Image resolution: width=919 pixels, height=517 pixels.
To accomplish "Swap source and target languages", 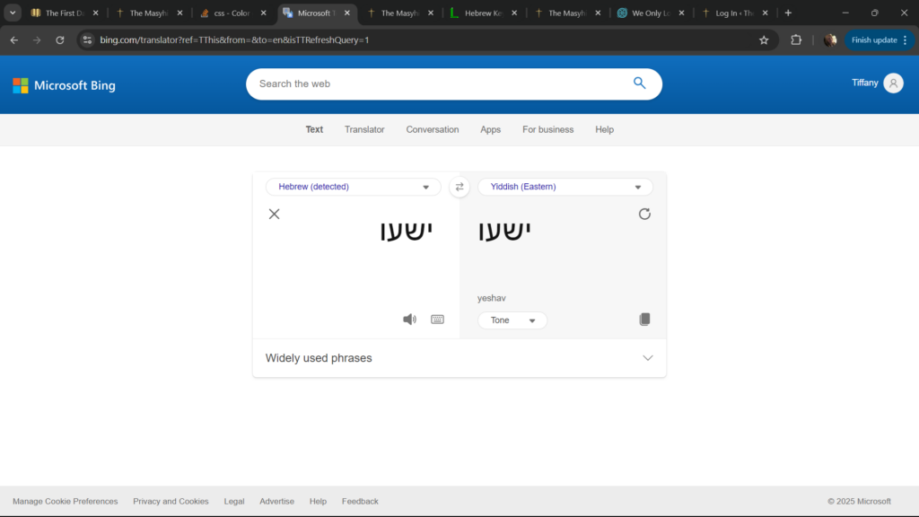I will [459, 187].
